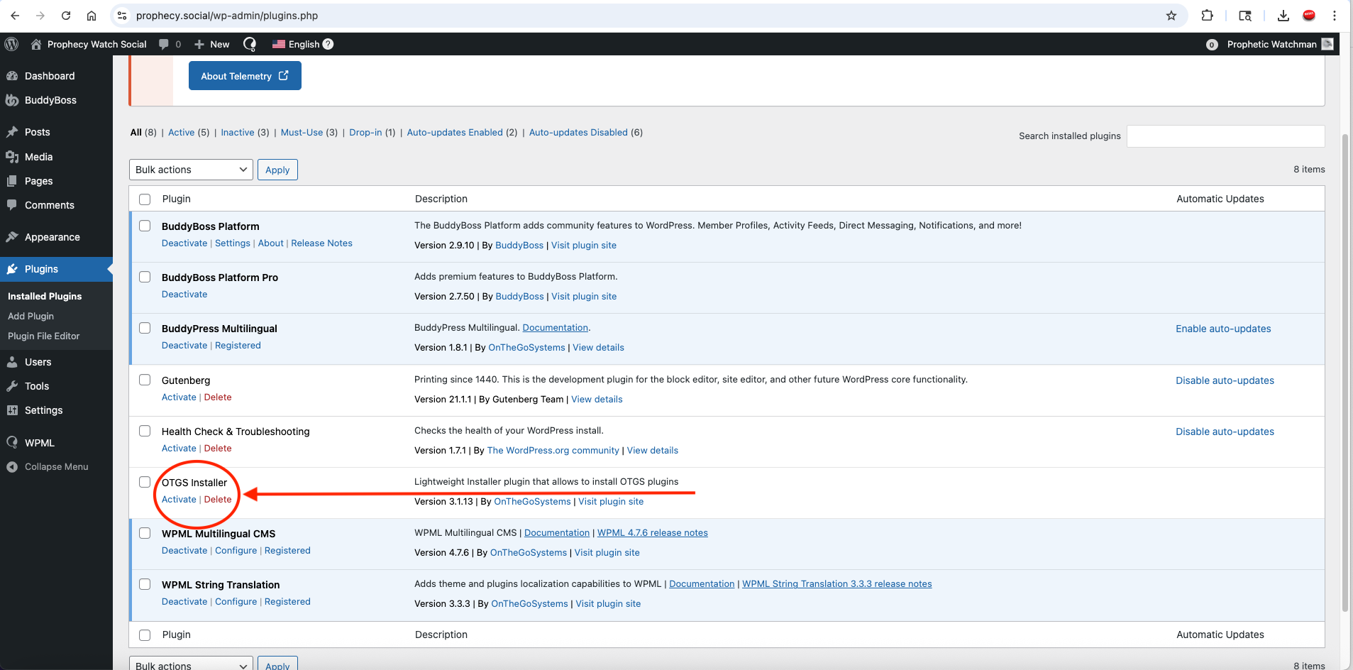Click the help question mark beside English

[328, 44]
